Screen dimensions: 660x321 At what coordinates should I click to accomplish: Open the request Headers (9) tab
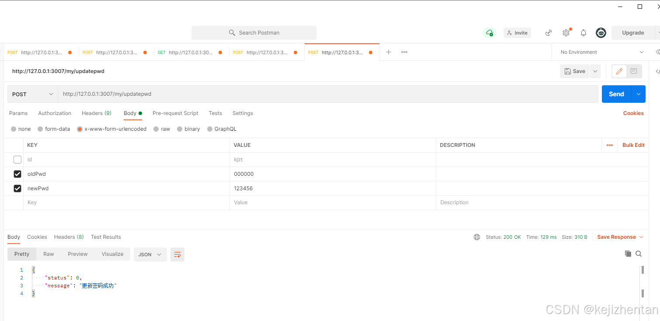[x=97, y=113]
